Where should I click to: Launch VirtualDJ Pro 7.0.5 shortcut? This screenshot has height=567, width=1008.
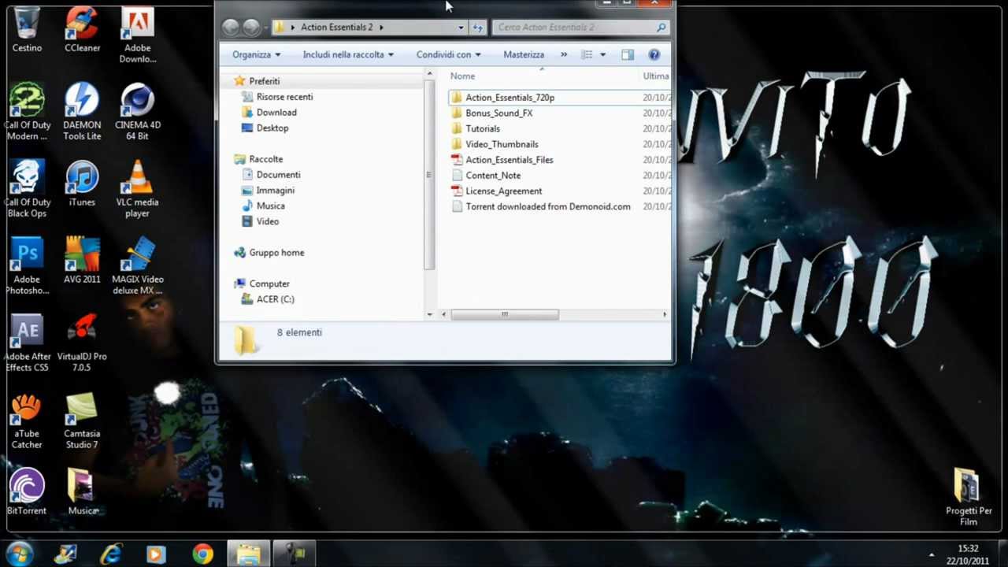tap(82, 343)
